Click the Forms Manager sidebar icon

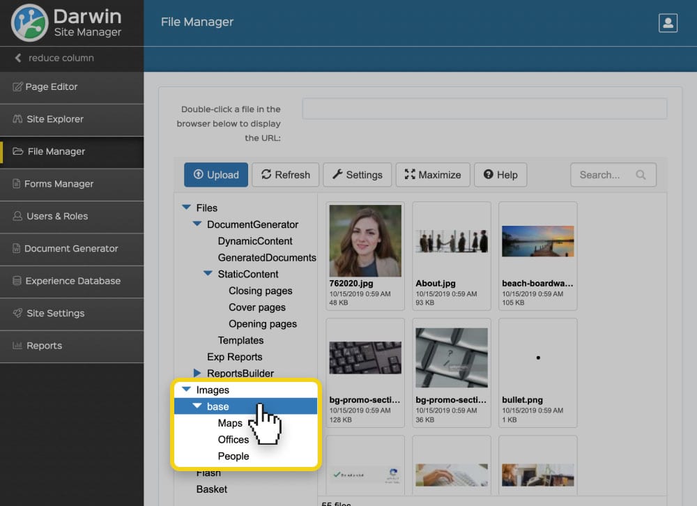click(17, 183)
